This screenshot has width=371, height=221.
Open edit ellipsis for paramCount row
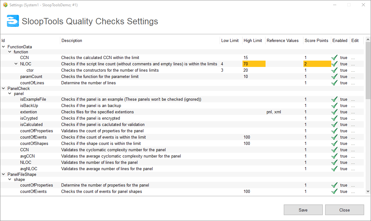click(x=353, y=77)
